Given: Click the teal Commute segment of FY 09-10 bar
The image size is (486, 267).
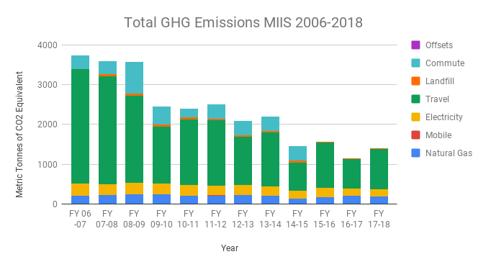Looking at the screenshot, I should pos(161,116).
